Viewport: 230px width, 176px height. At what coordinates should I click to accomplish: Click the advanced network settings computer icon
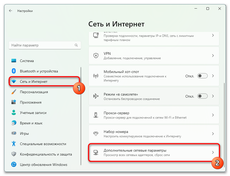point(96,153)
